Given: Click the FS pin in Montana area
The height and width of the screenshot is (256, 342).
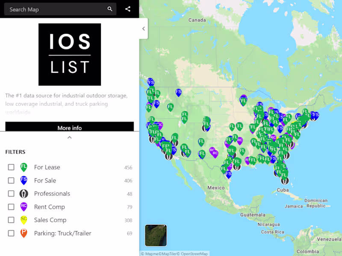Looking at the screenshot, I should tap(178, 93).
